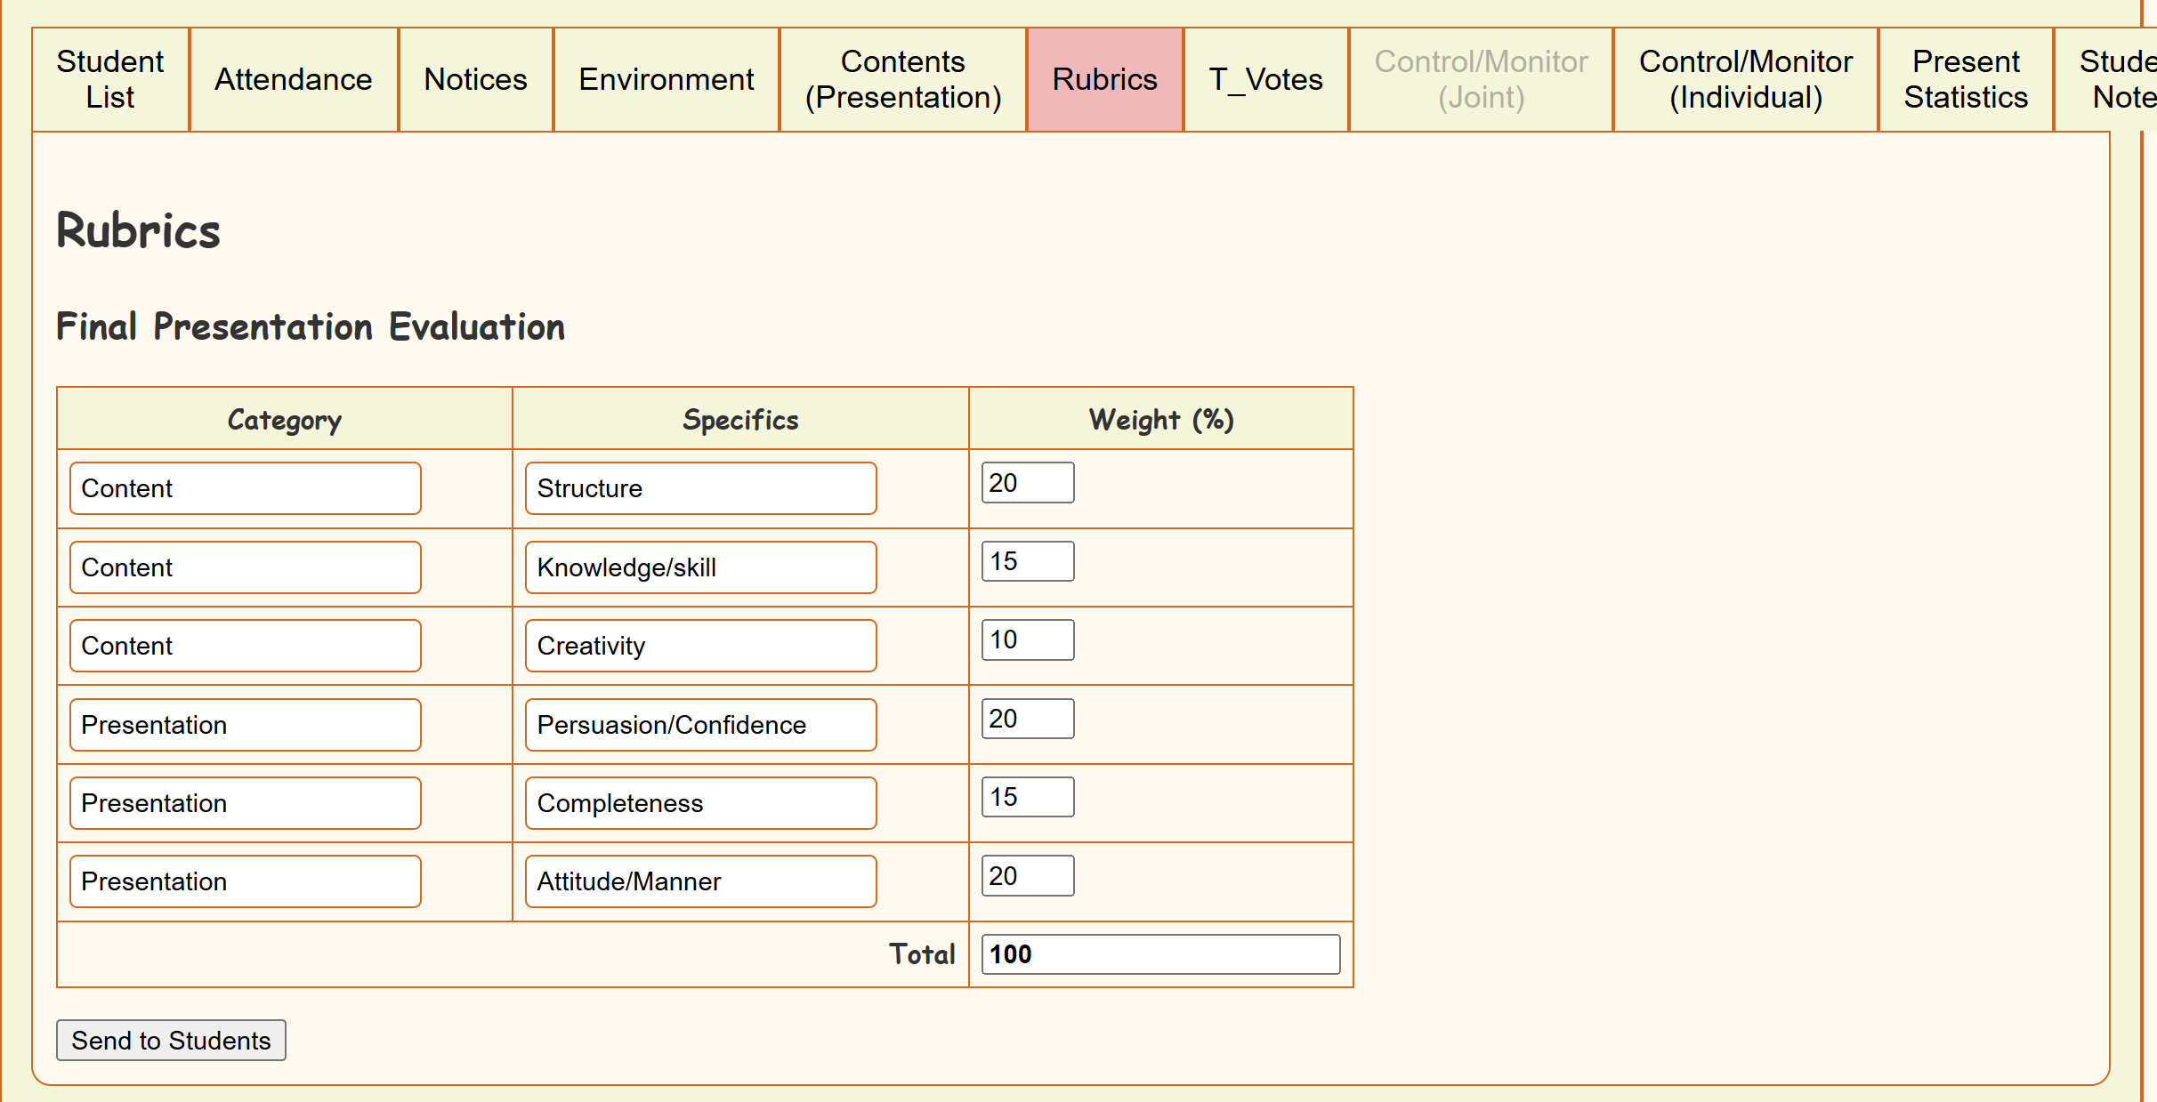Select the Completeness weight box
Image resolution: width=2157 pixels, height=1102 pixels.
tap(1027, 797)
